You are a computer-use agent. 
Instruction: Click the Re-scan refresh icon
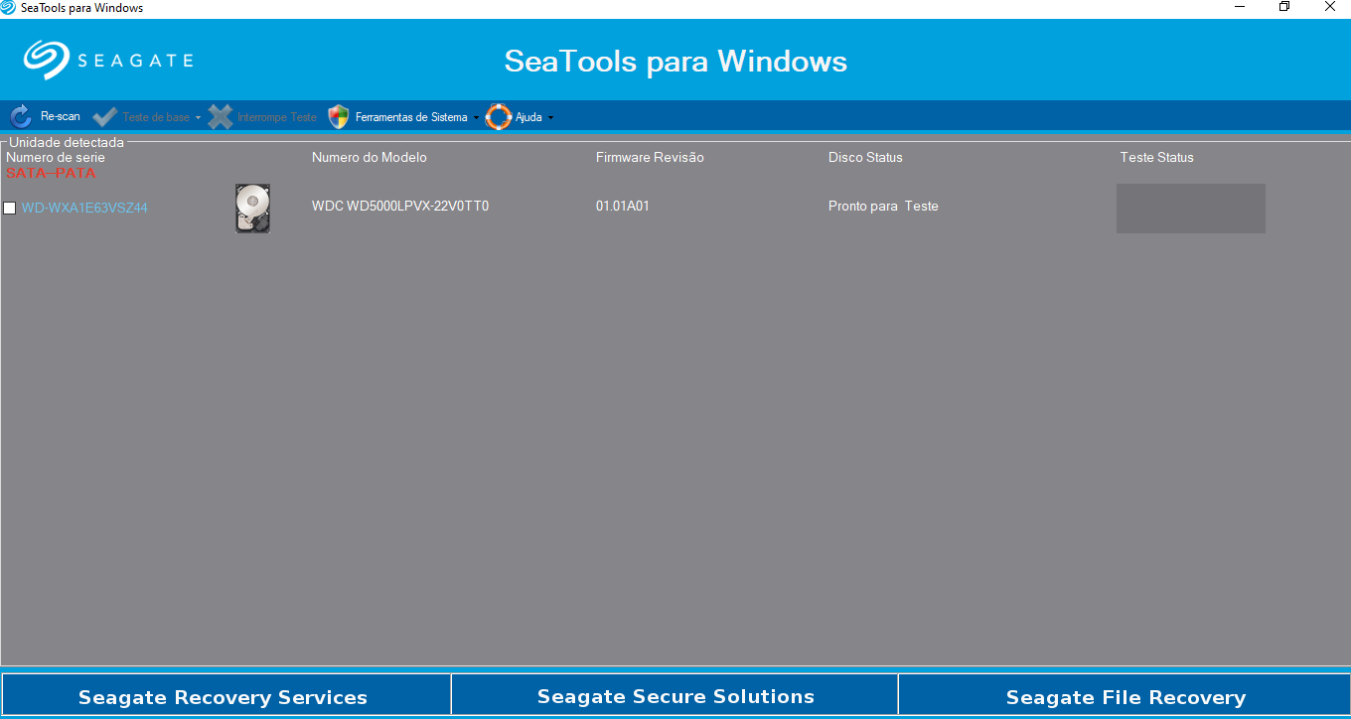point(21,116)
